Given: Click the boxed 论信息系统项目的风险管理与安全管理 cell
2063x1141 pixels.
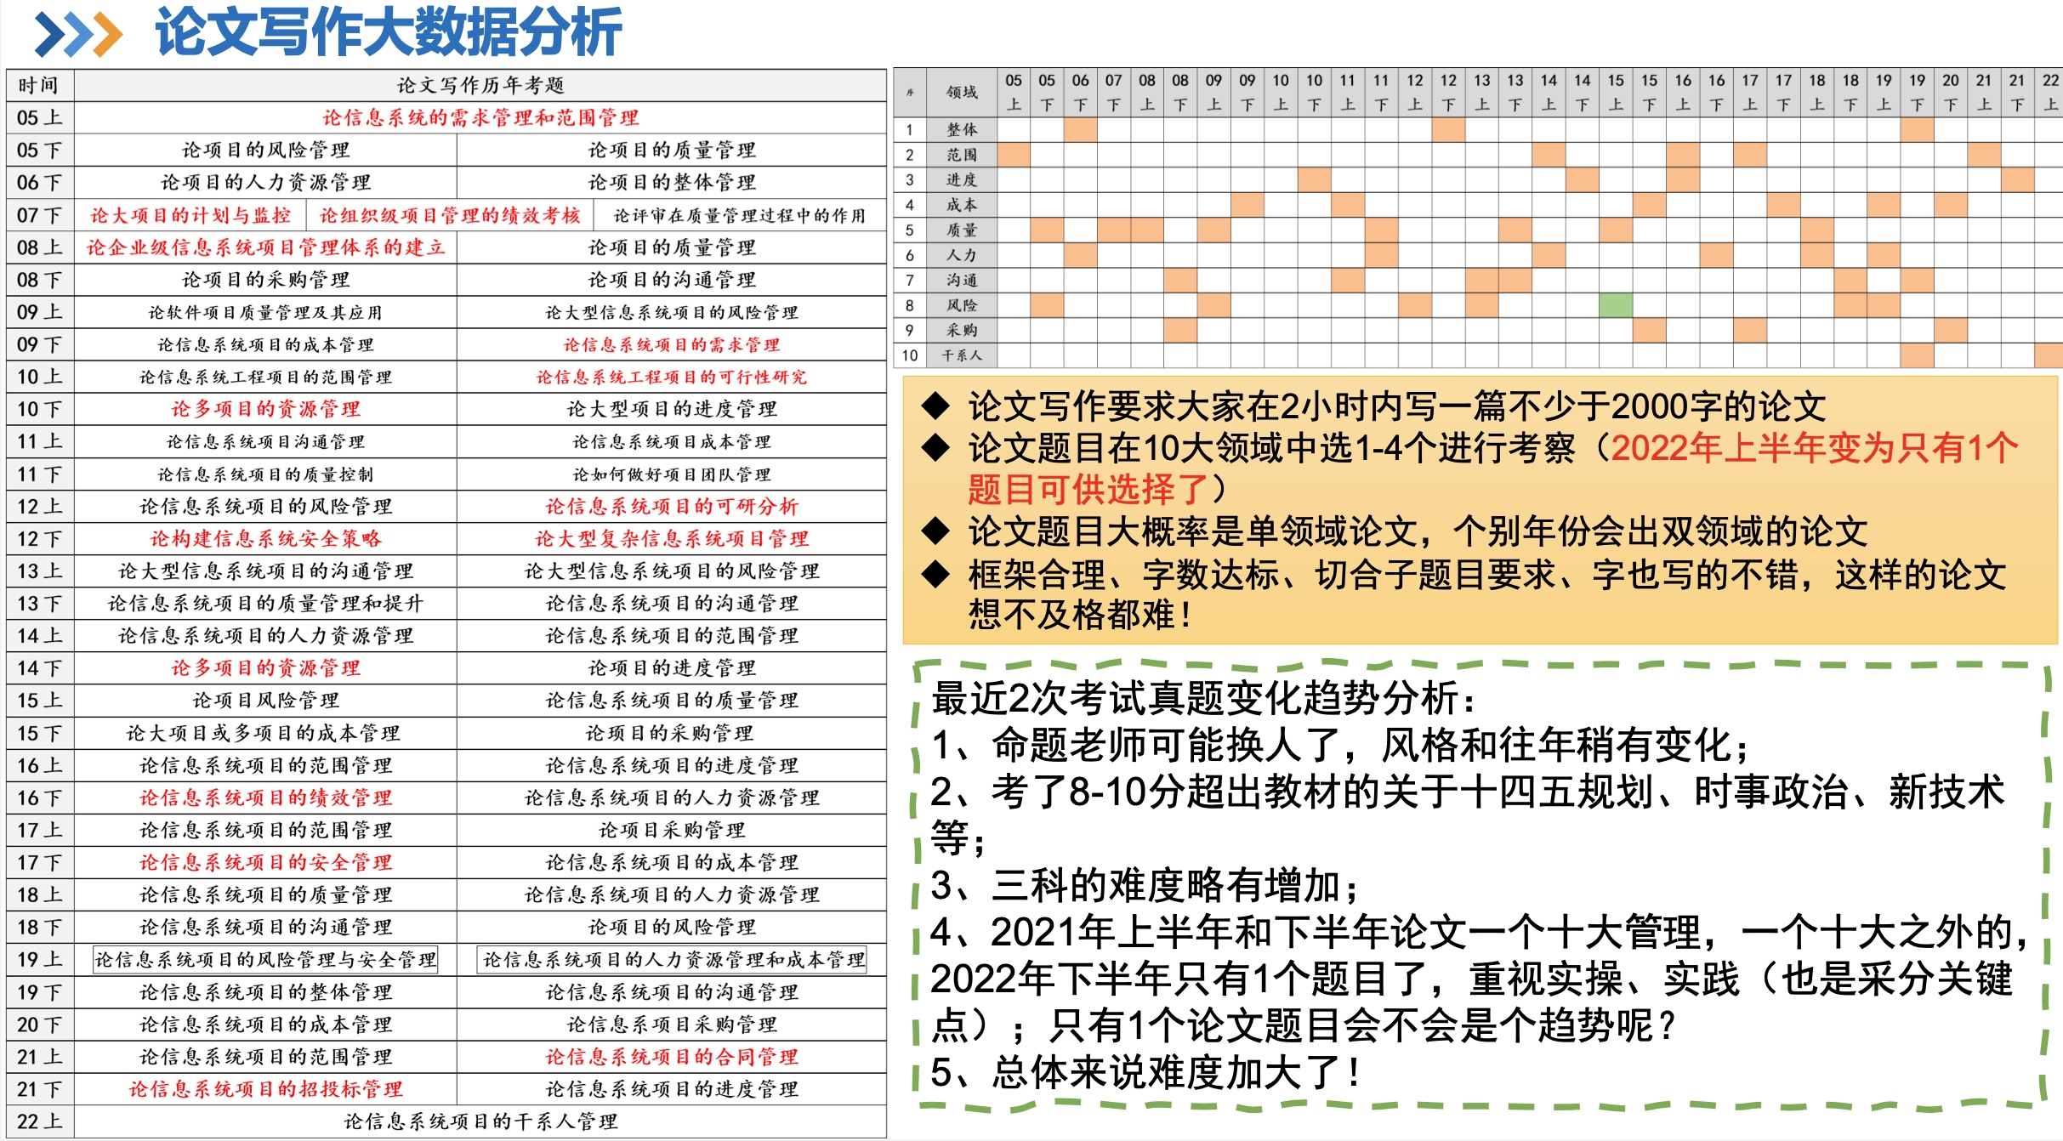Looking at the screenshot, I should [265, 960].
